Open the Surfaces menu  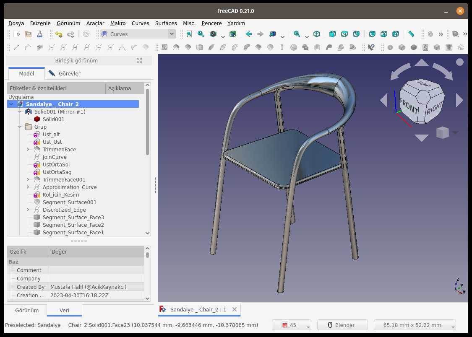[166, 23]
